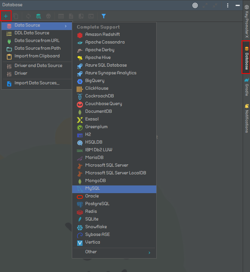Viewport: 250px width, 272px height.
Task: Choose the highlighted MySQL data source
Action: click(114, 189)
